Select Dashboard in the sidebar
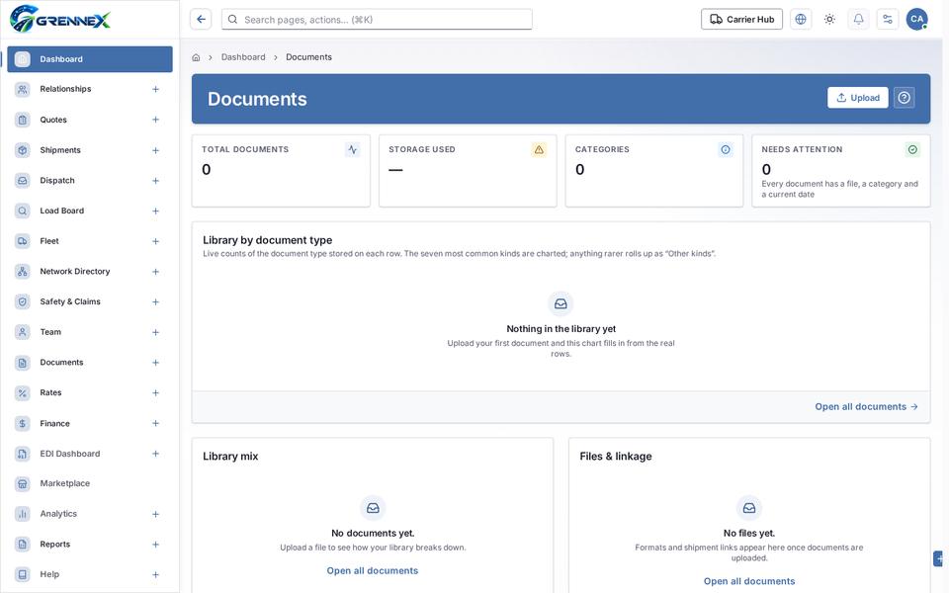 click(x=90, y=59)
